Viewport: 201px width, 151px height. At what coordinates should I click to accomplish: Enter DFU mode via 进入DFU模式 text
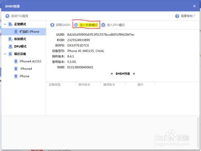(x=116, y=25)
